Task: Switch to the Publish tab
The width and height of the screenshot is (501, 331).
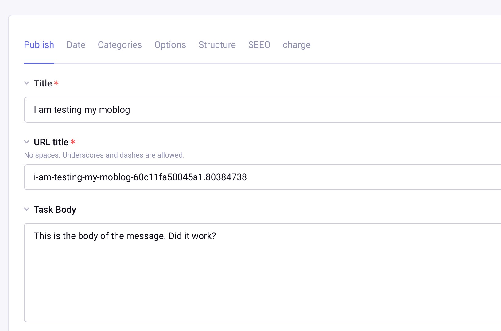Action: 39,45
